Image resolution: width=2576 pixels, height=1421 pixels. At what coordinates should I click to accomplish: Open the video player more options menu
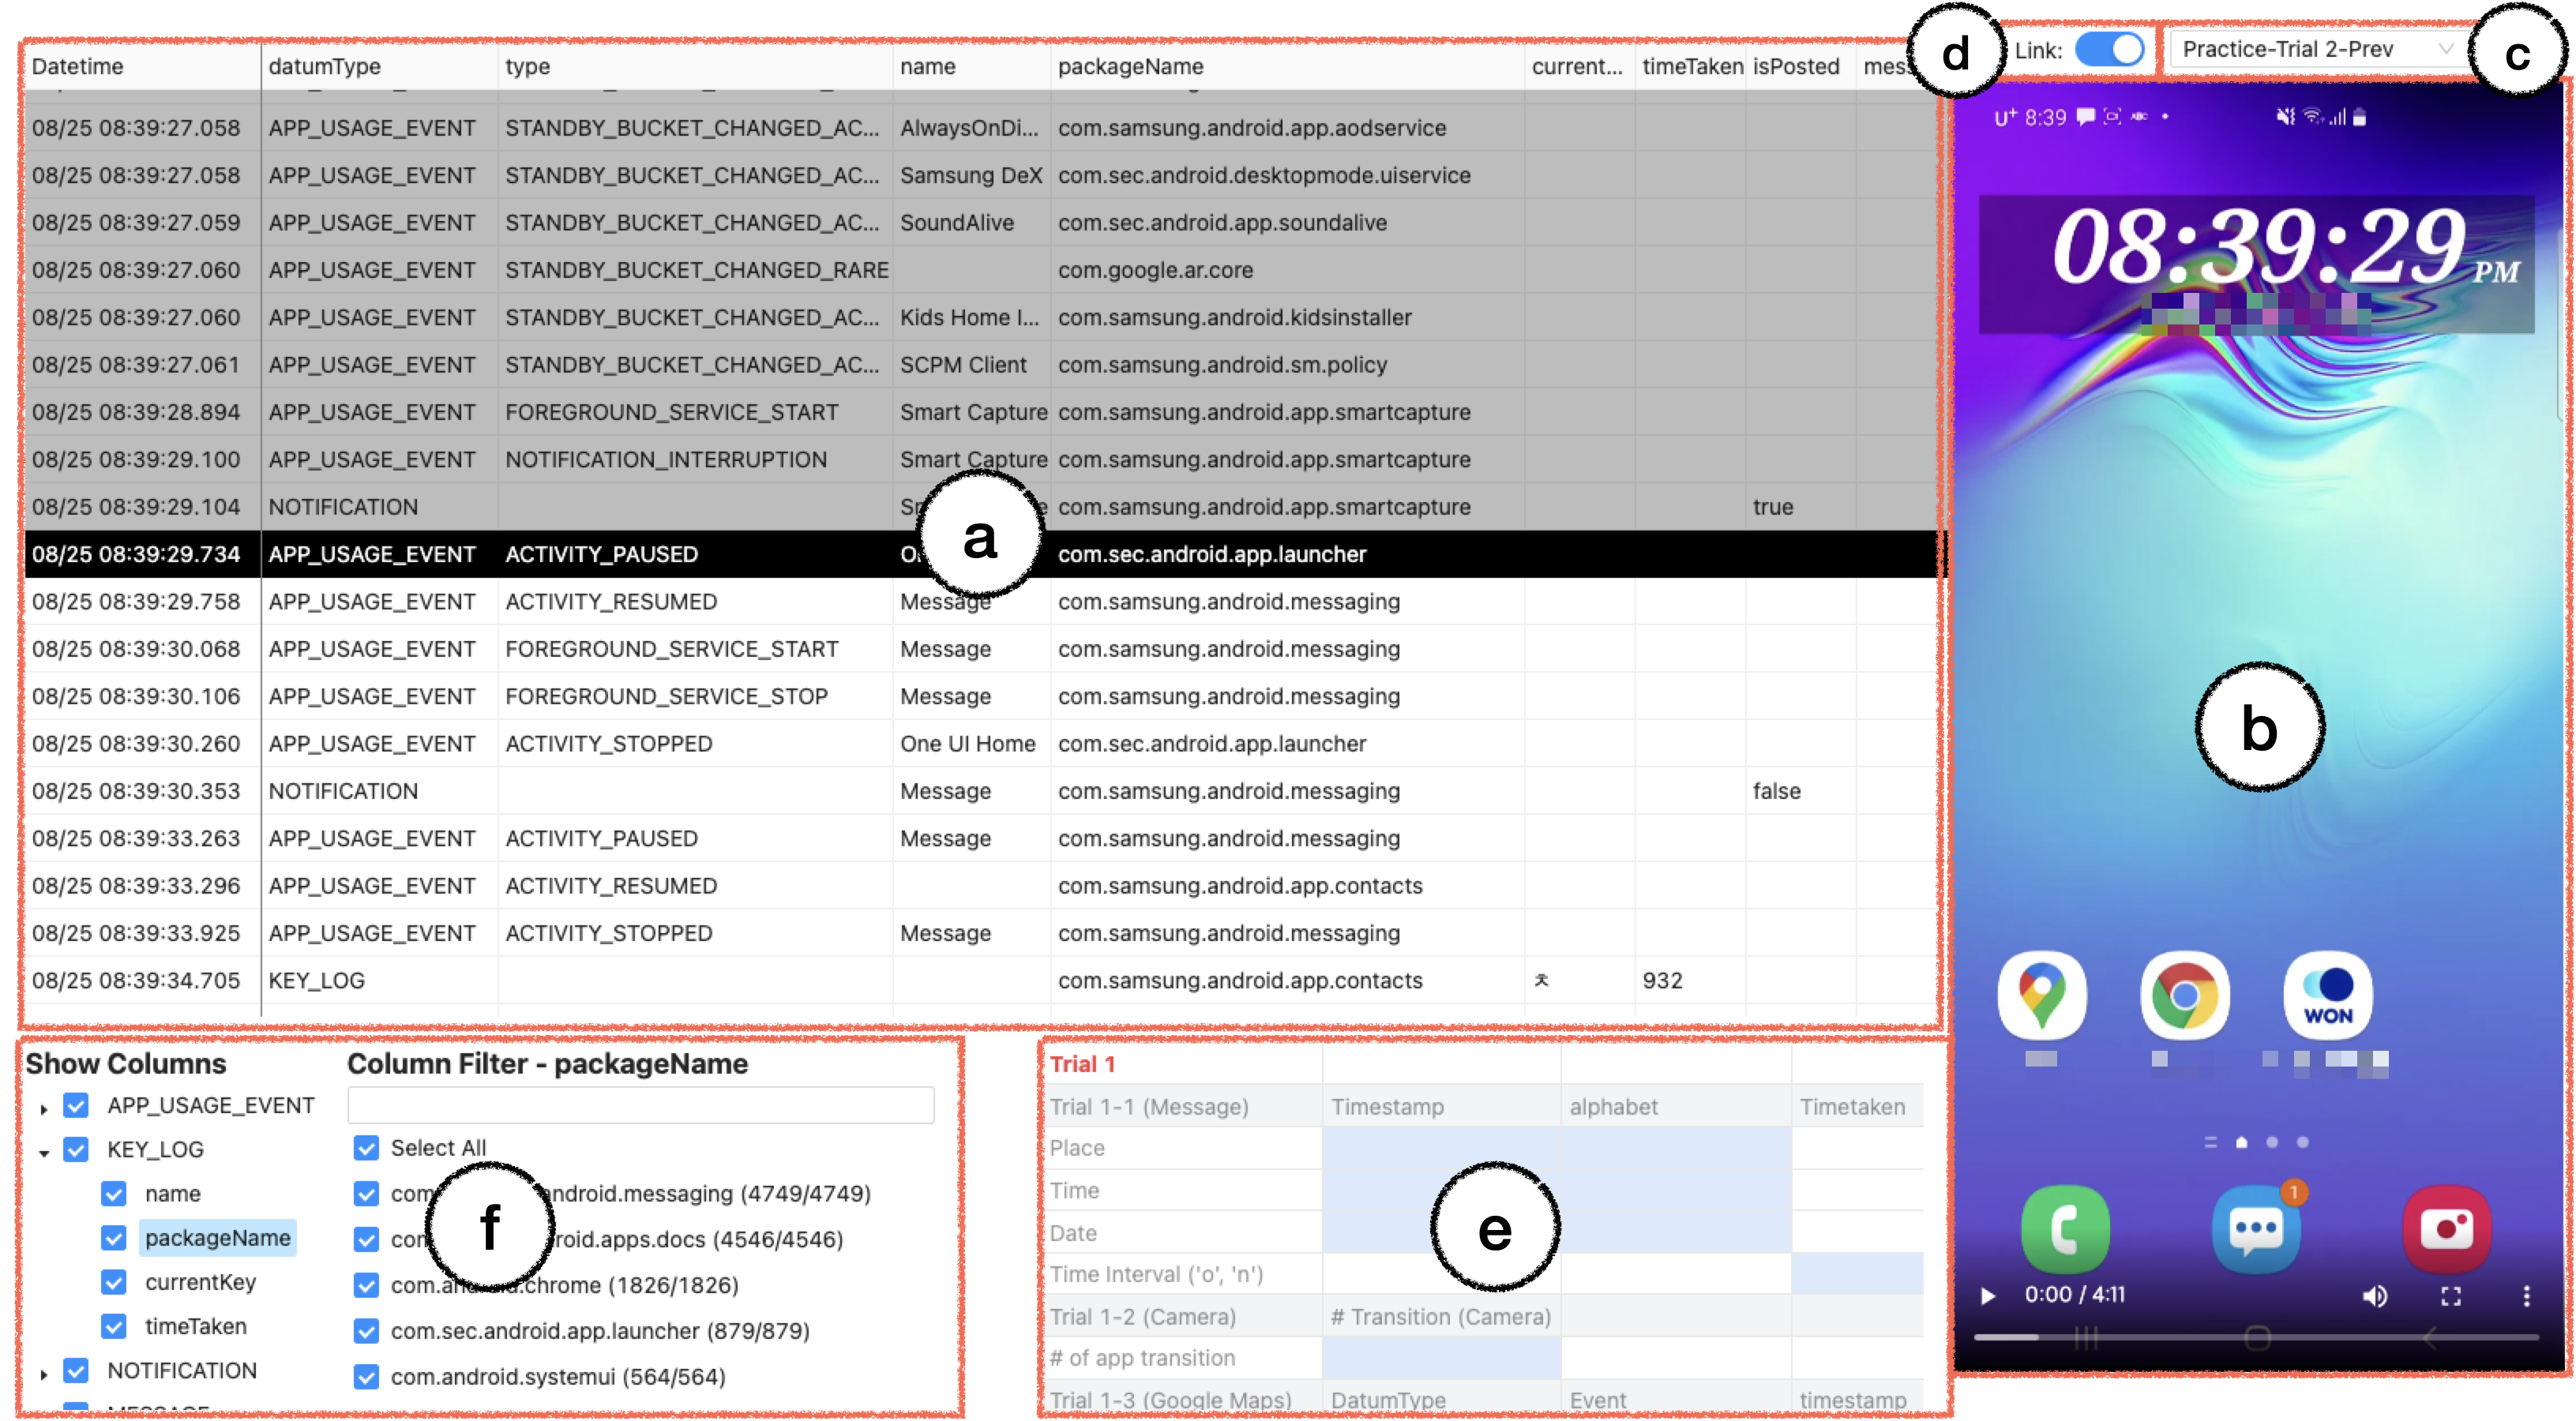tap(2526, 1296)
